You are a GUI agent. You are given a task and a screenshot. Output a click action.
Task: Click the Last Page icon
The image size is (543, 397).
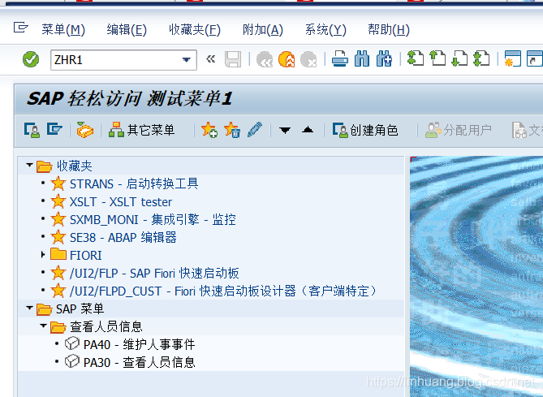[481, 58]
